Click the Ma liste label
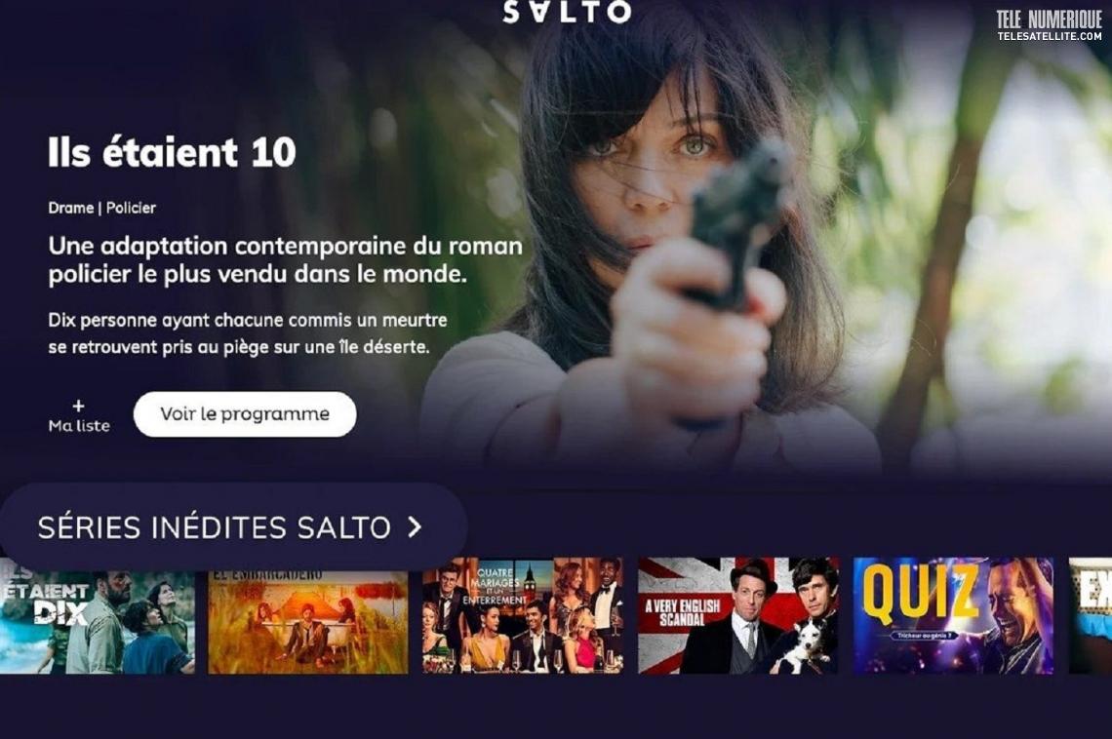Viewport: 1112px width, 739px height. tap(79, 426)
